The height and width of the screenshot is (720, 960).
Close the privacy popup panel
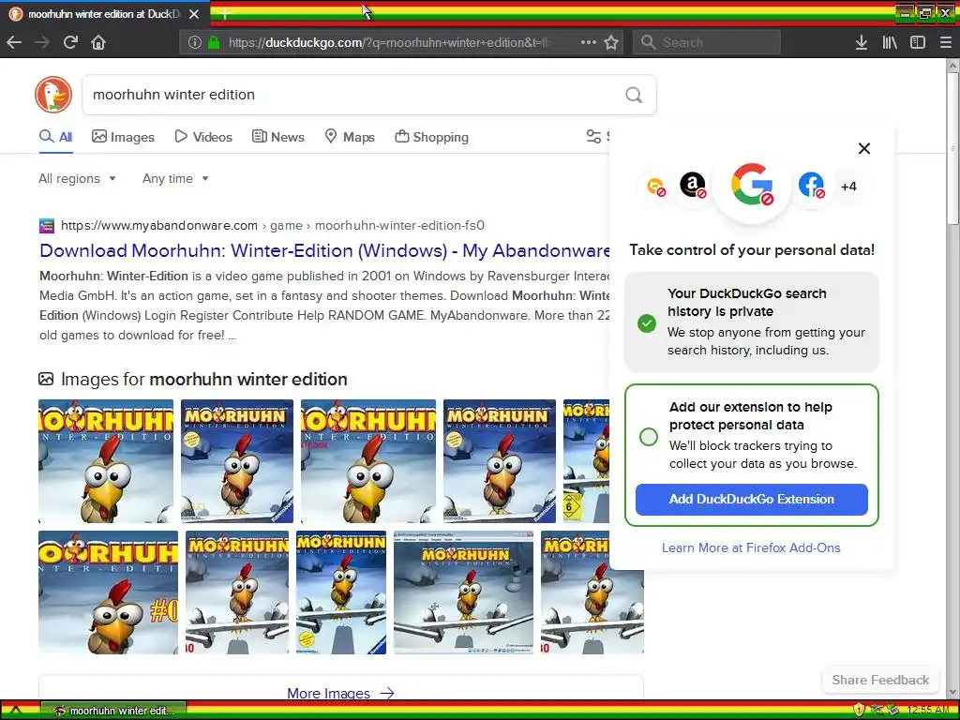(x=863, y=148)
